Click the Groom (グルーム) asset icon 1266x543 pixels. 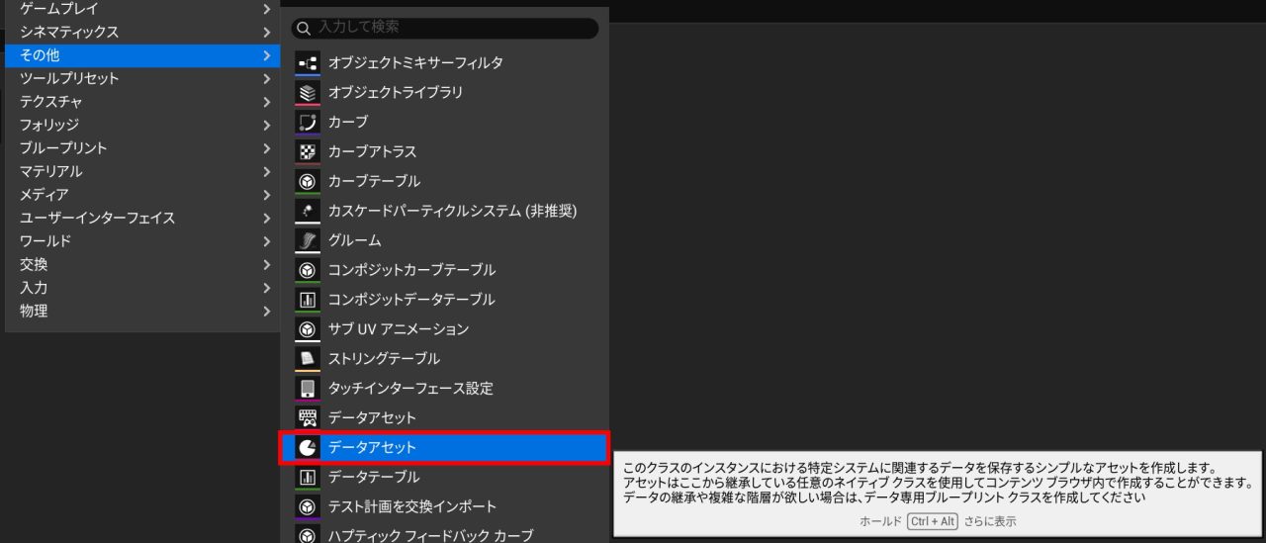point(308,240)
